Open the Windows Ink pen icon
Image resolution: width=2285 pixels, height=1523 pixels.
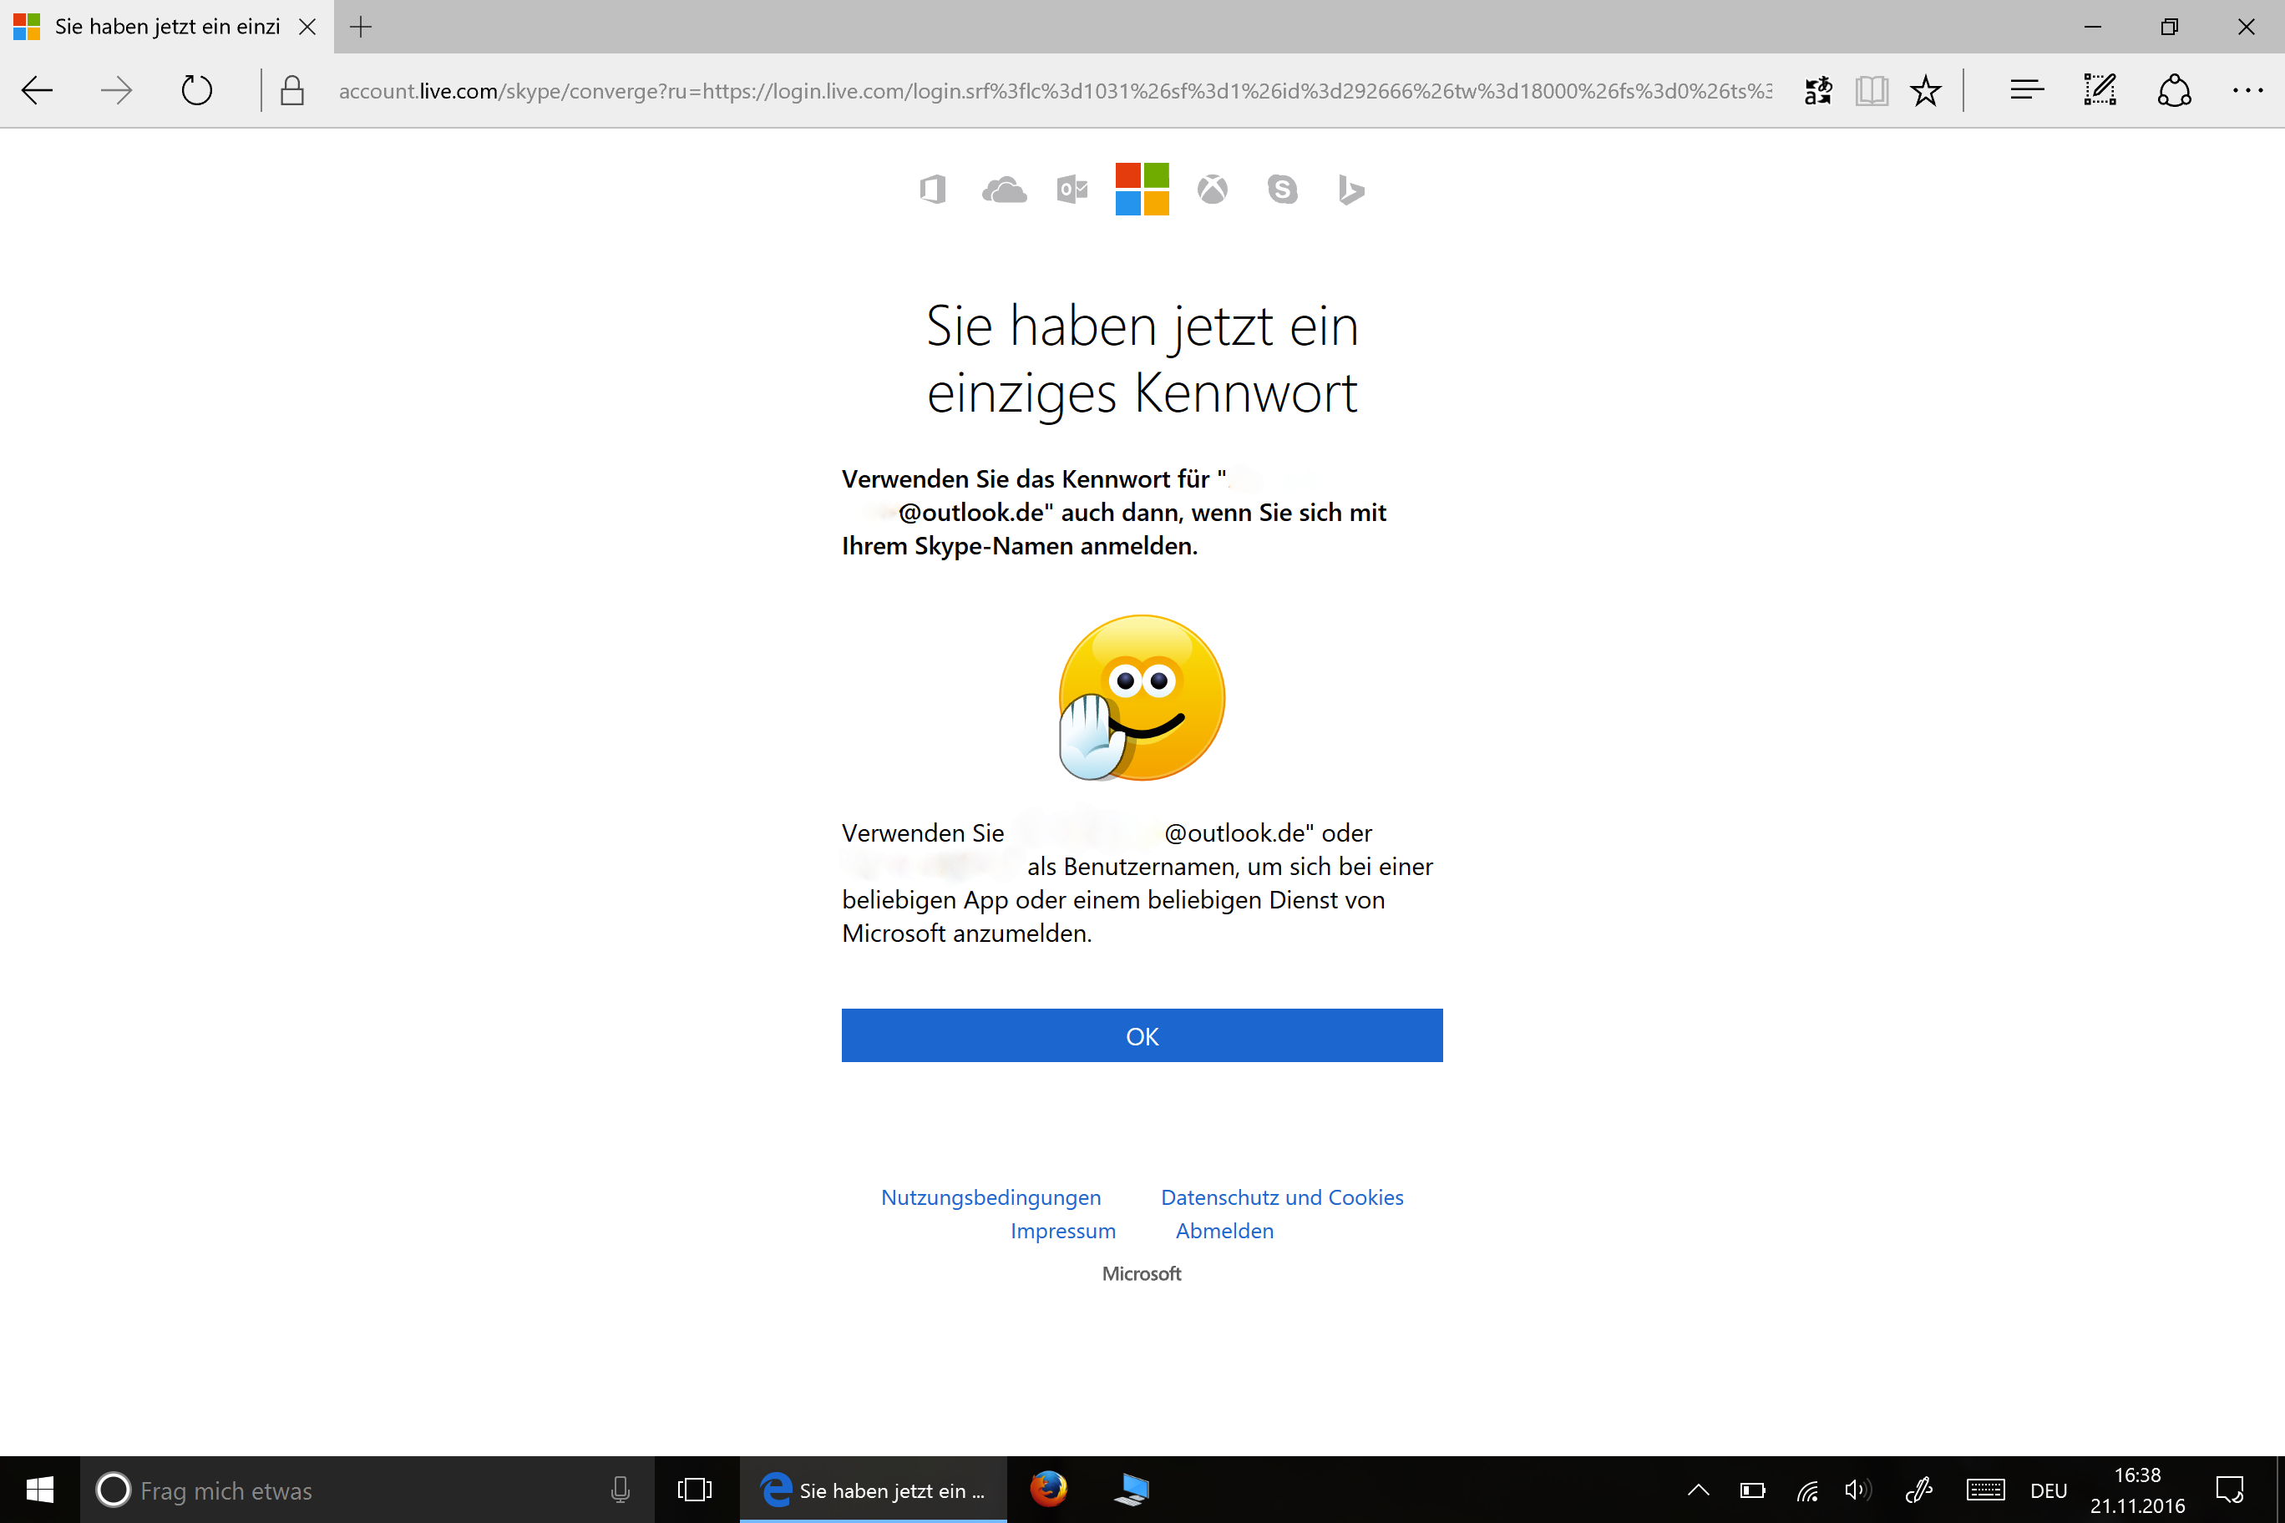click(1918, 1489)
